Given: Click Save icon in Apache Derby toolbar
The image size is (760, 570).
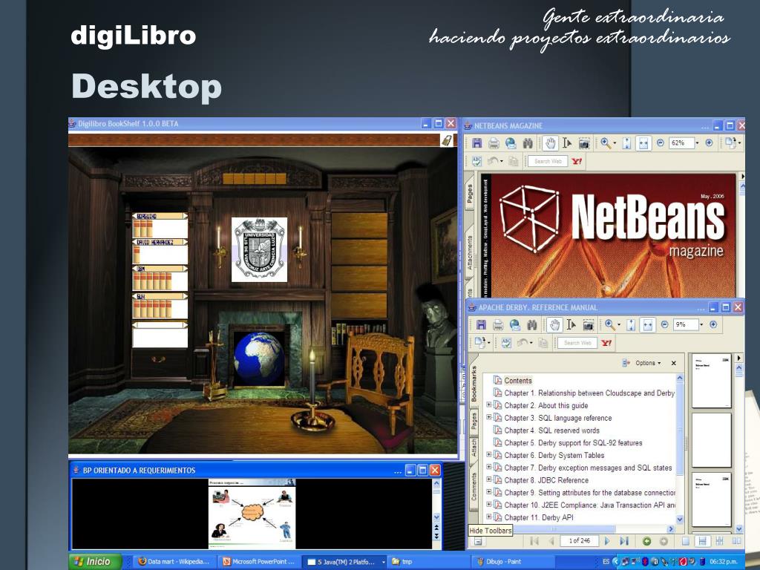Looking at the screenshot, I should point(481,325).
